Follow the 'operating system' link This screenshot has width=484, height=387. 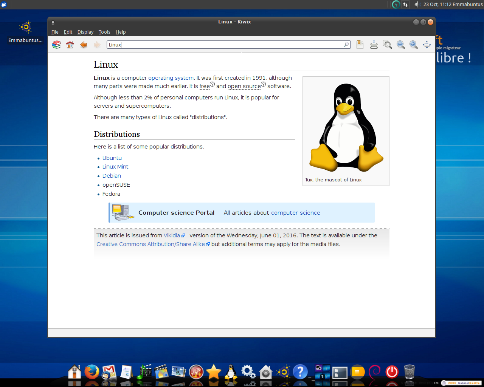(171, 78)
